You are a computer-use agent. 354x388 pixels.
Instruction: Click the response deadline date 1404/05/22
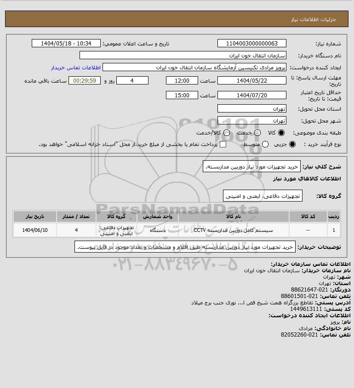pos(251,81)
